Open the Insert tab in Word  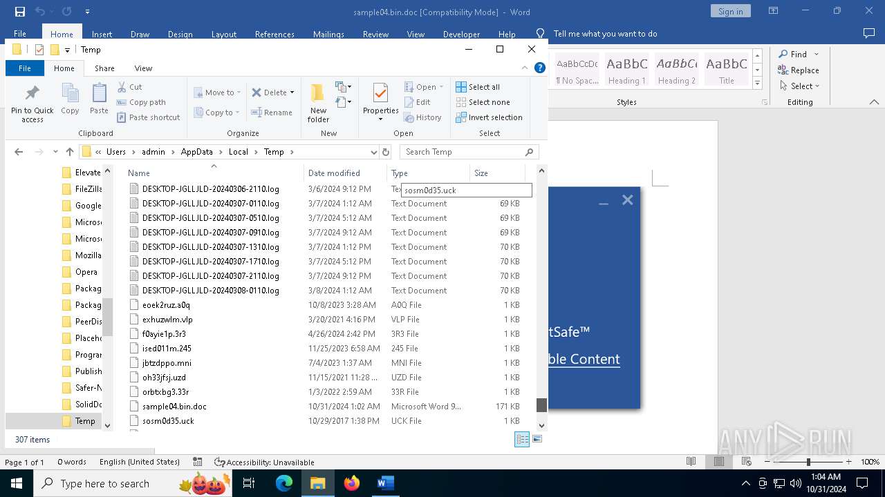click(102, 34)
